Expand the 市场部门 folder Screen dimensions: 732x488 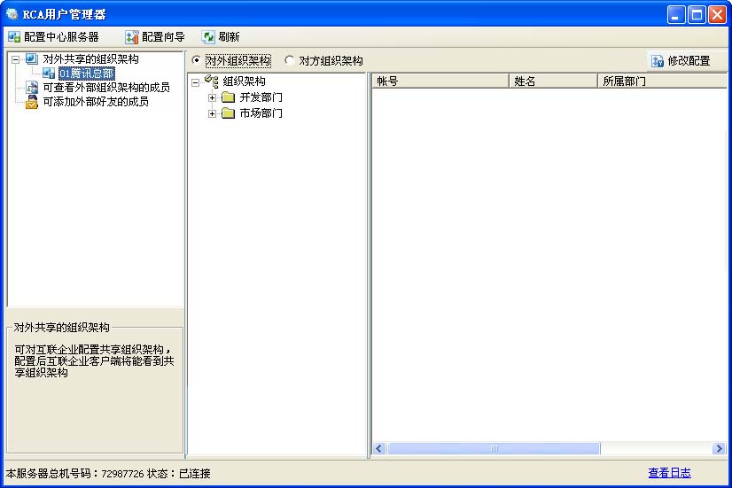[x=212, y=113]
